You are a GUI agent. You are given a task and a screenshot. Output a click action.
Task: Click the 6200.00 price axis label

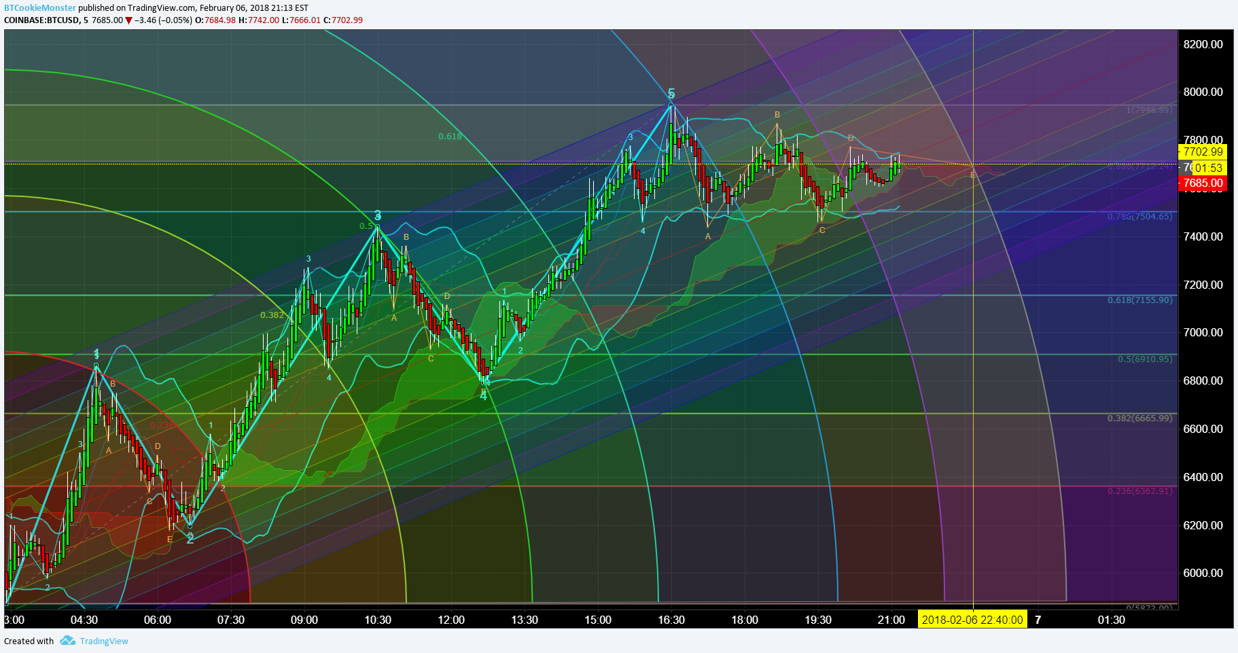tap(1203, 525)
